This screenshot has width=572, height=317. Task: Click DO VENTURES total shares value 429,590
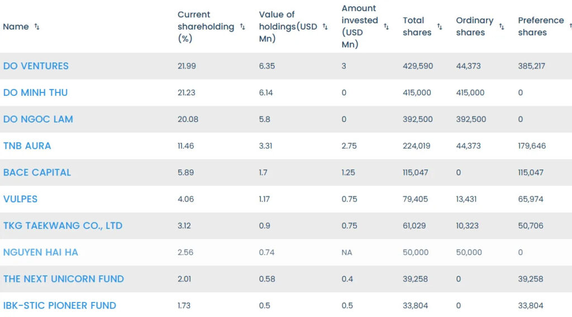(x=417, y=66)
